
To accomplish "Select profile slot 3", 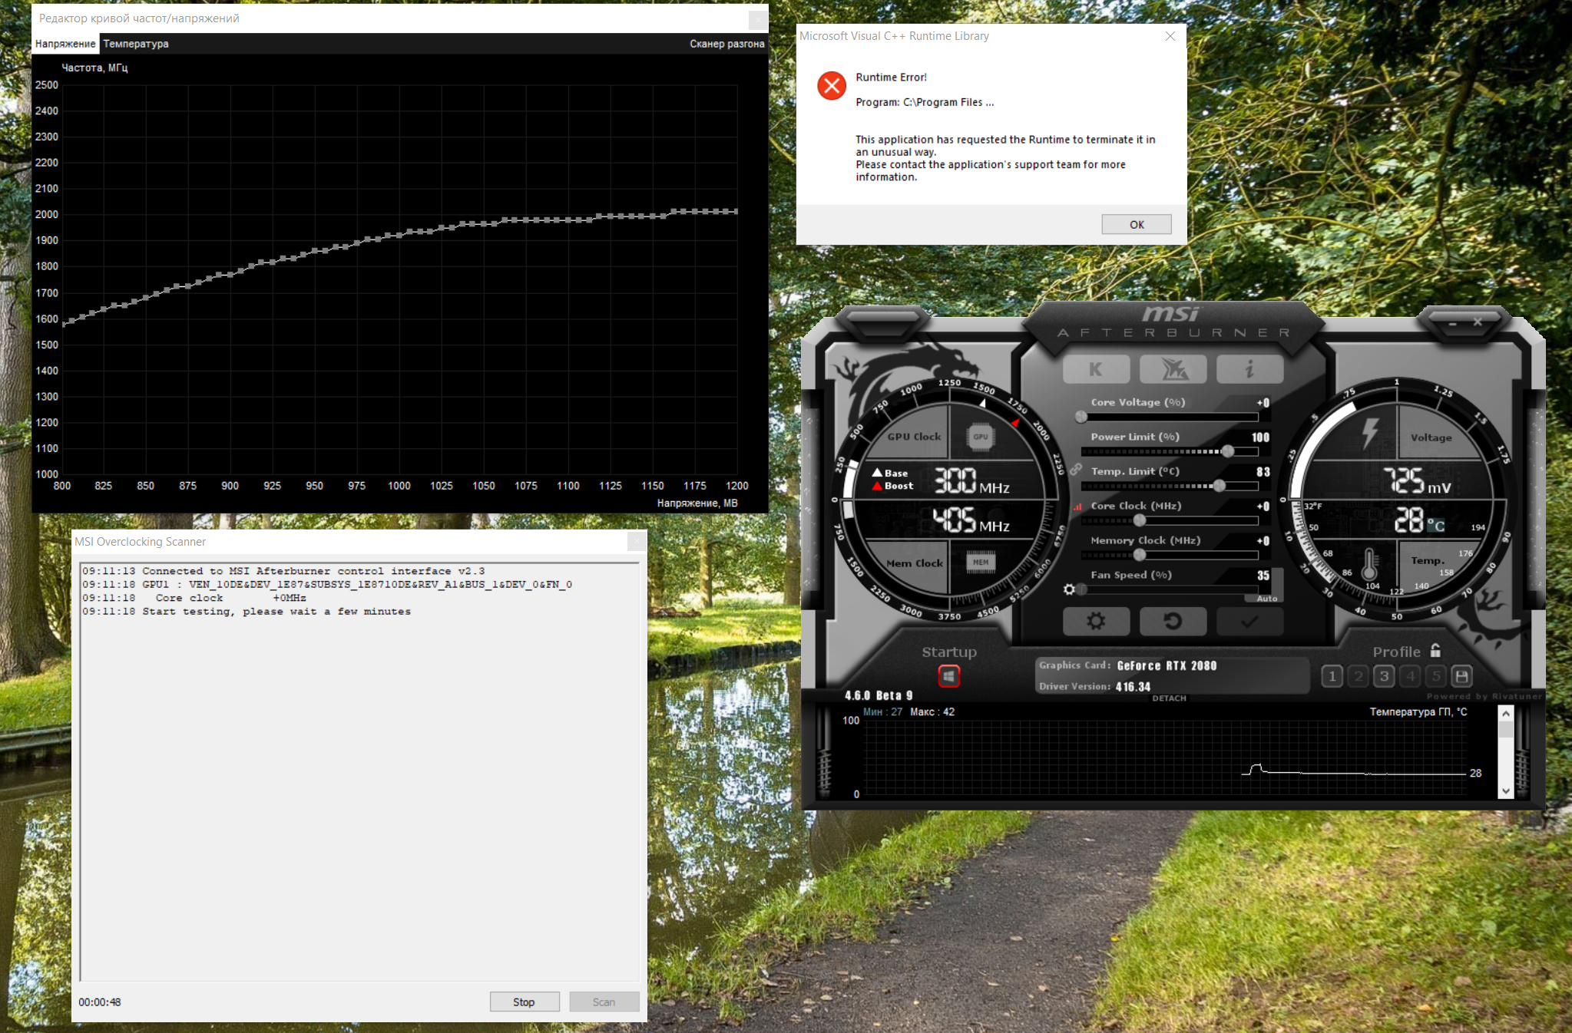I will (1384, 676).
